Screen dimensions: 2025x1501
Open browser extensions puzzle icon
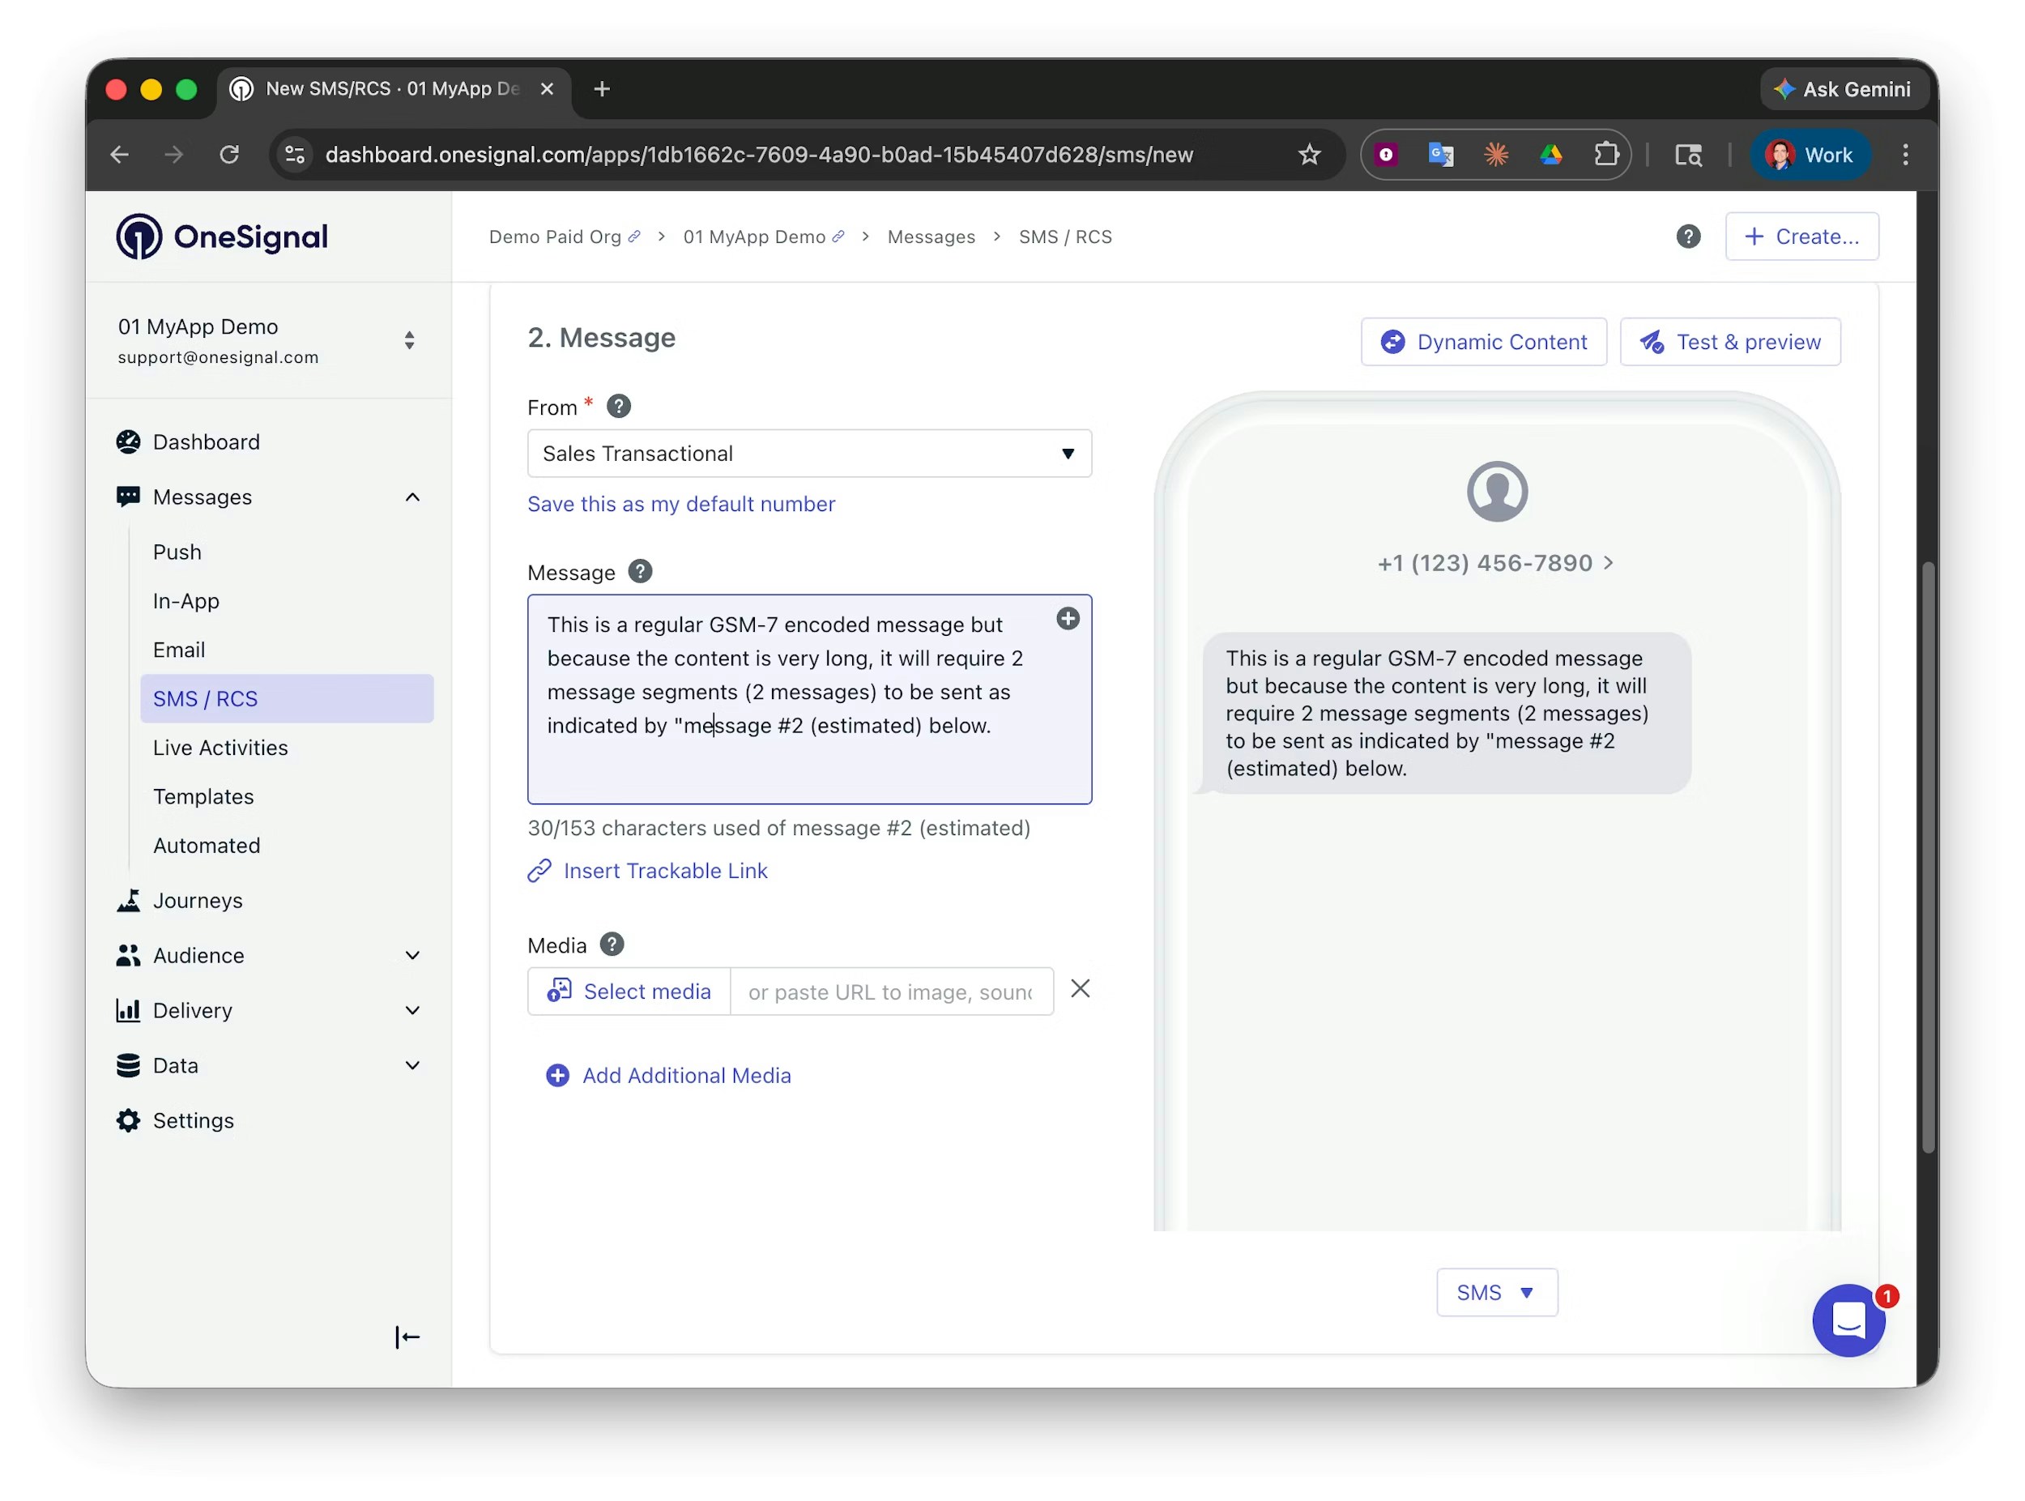(1606, 155)
